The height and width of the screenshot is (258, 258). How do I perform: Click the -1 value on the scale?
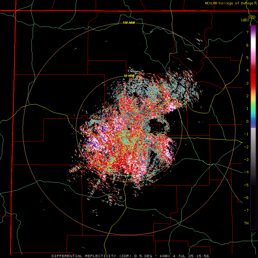click(x=246, y=134)
